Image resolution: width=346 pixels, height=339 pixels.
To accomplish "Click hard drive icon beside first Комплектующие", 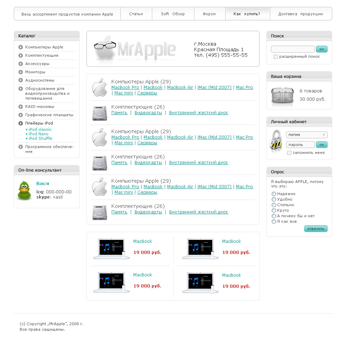I will [x=100, y=113].
